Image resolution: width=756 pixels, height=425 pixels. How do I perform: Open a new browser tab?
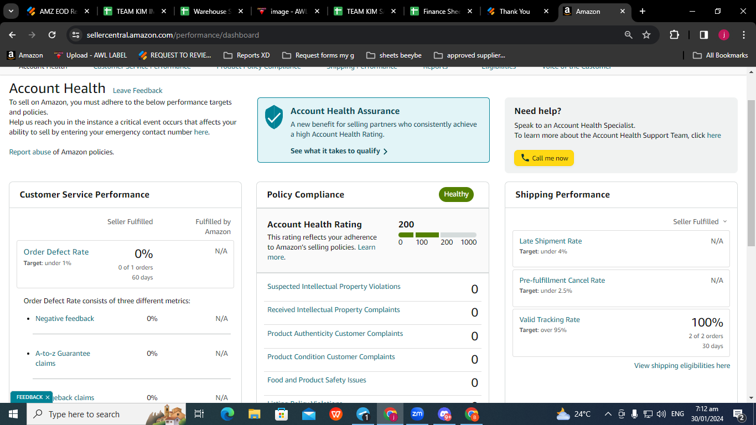642,11
